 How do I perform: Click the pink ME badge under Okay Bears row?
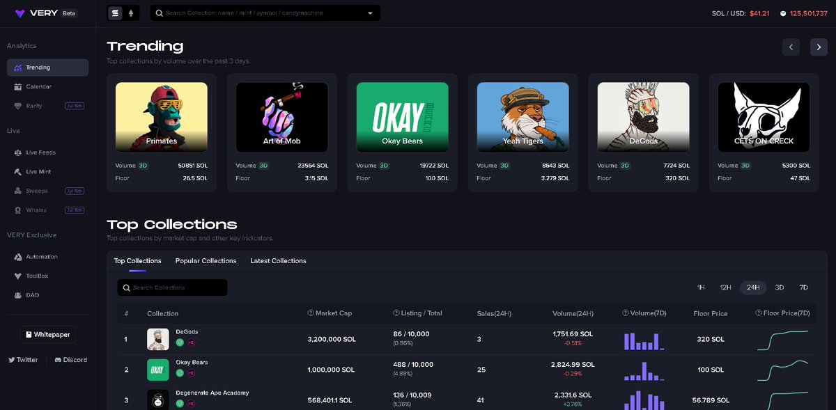191,373
